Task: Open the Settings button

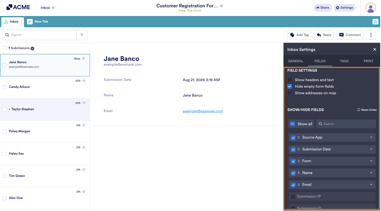Action: (345, 8)
